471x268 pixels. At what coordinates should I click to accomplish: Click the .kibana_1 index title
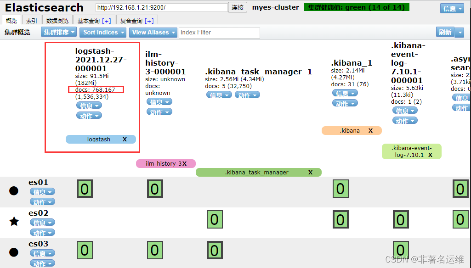click(x=352, y=63)
